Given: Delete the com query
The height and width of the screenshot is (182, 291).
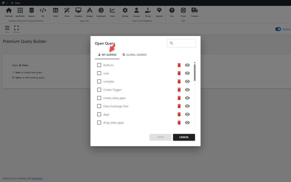Looking at the screenshot, I should click(x=179, y=73).
